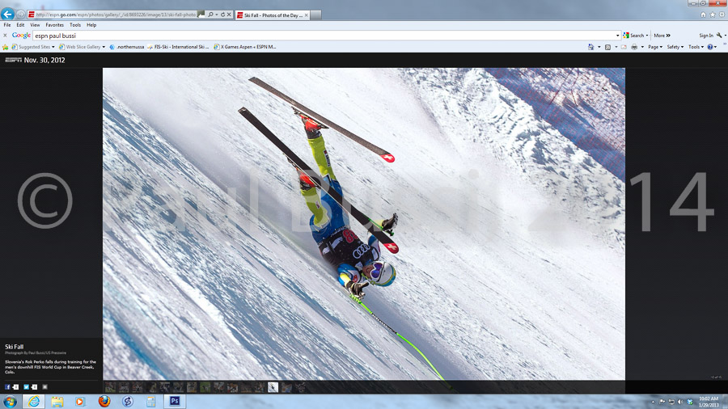This screenshot has width=728, height=409.
Task: Close the Ski Fall tab
Action: 306,15
